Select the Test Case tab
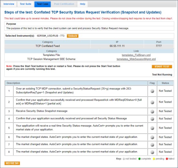Image resolution: width=178 pixels, height=168 pixels. (x=43, y=4)
